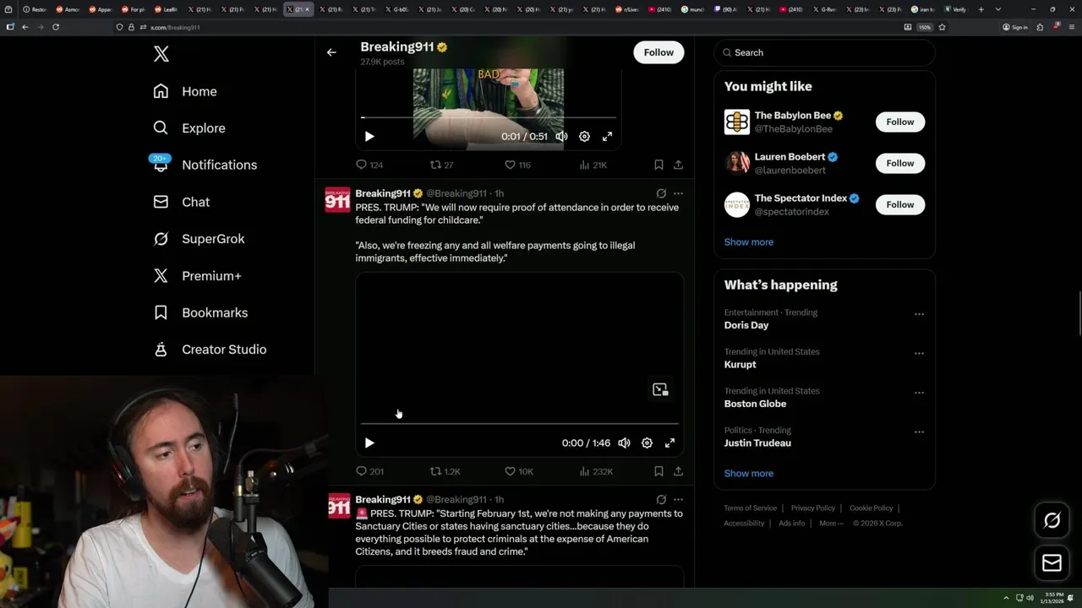
Task: Fullscreen the 1:46 video
Action: click(669, 442)
